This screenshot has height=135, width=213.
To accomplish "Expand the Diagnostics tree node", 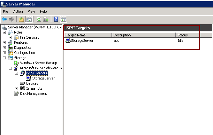I will coord(4,48).
